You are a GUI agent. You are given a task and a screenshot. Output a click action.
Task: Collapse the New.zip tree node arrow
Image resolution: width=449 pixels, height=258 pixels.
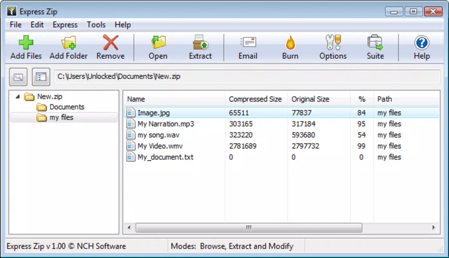pos(17,96)
